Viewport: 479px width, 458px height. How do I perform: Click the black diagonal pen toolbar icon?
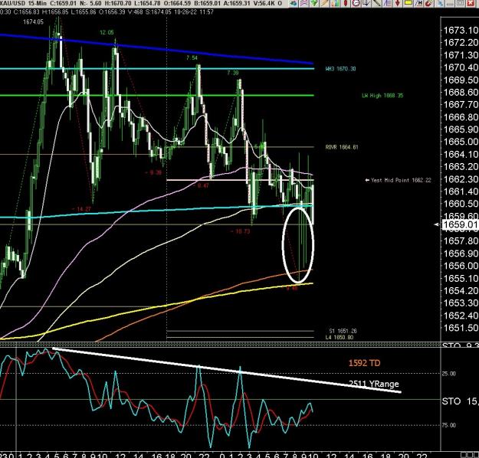click(x=376, y=3)
